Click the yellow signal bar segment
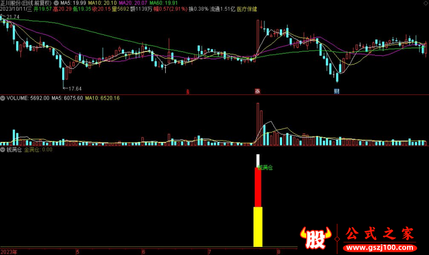 pyautogui.click(x=258, y=227)
